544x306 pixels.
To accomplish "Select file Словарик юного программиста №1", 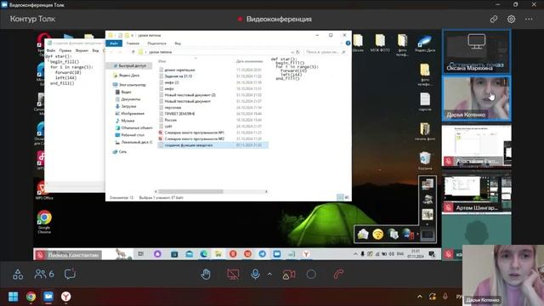I will [x=195, y=133].
